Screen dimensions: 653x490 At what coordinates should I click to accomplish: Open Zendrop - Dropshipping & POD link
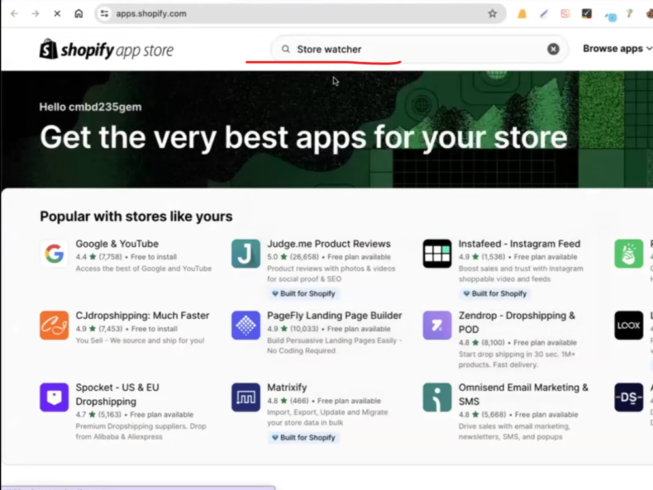point(517,322)
